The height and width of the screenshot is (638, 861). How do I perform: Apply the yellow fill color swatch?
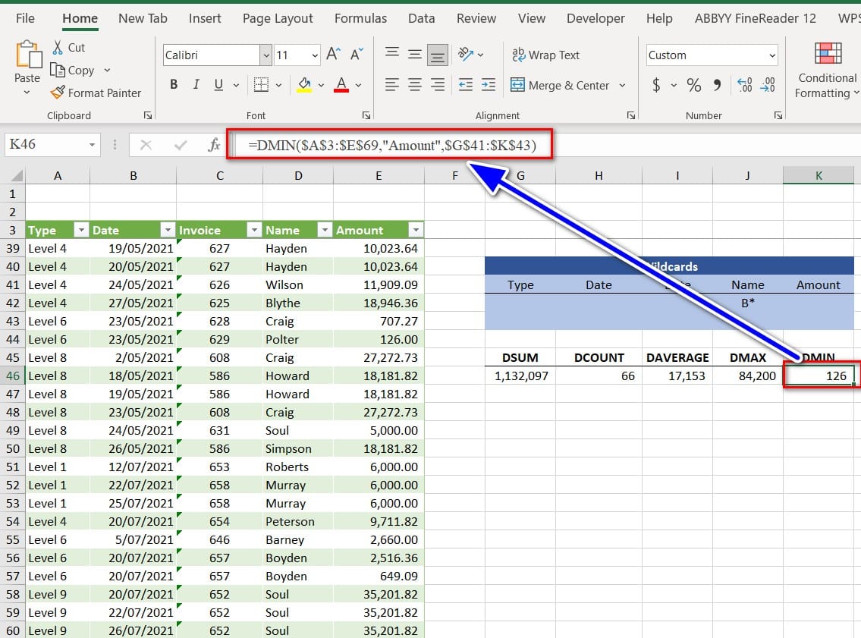pos(304,85)
